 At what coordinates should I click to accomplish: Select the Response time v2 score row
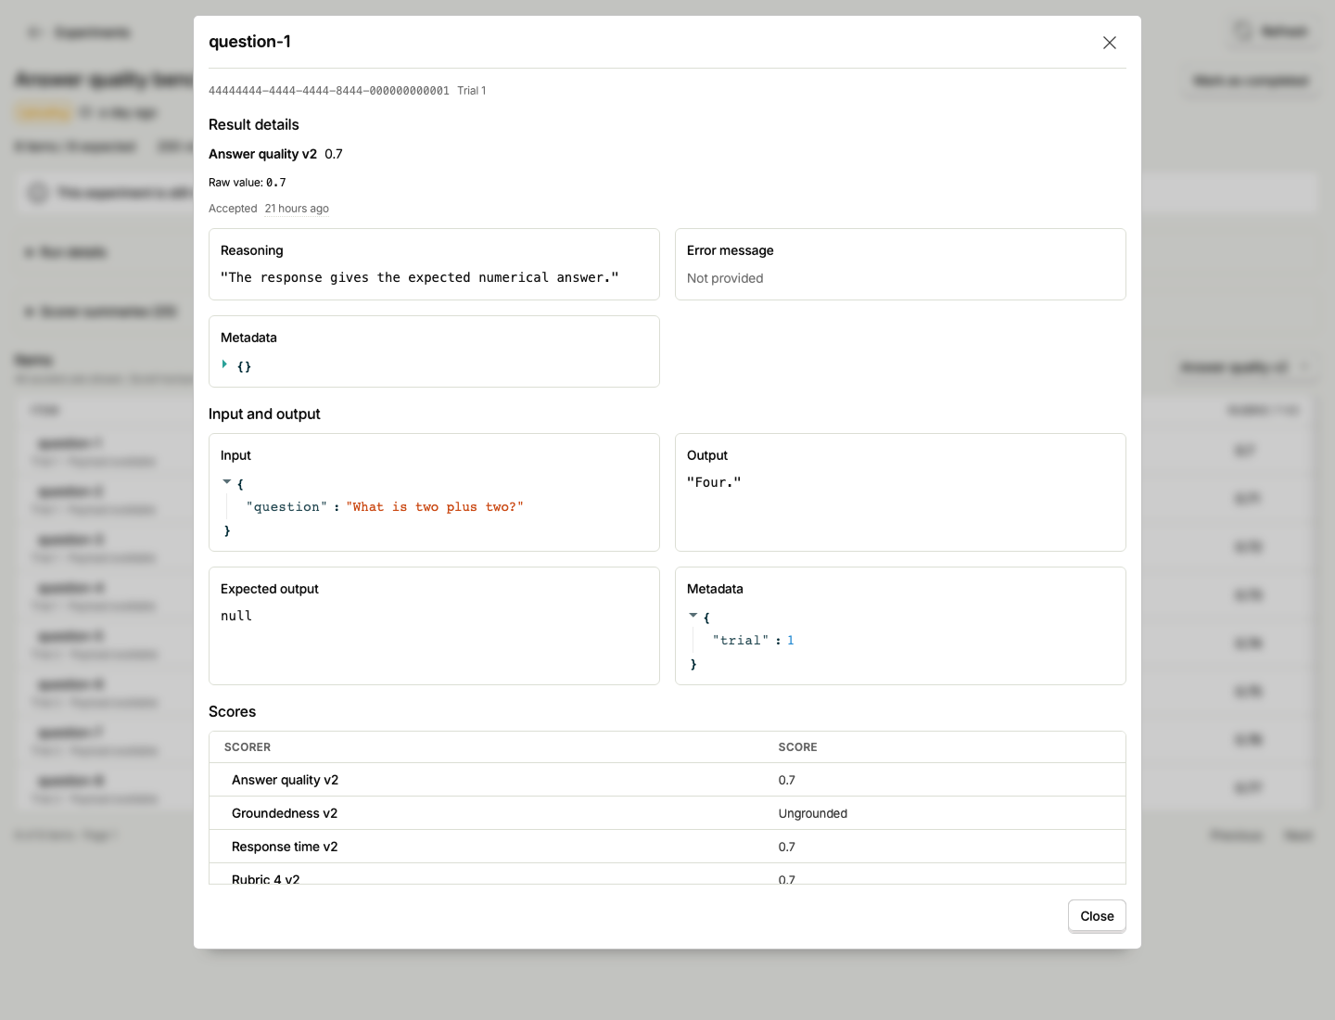tap(667, 847)
